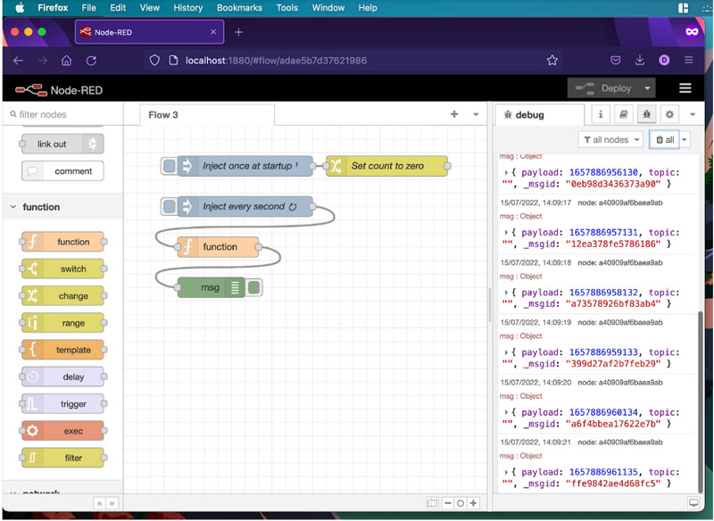Screen dimensions: 714x521
Task: Collapse the function palette category
Action: (x=13, y=207)
